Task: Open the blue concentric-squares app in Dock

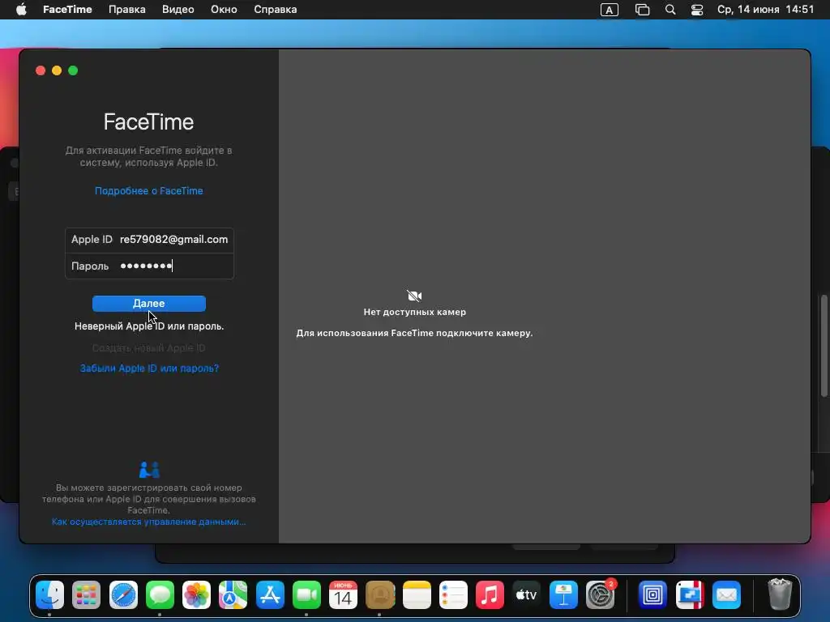Action: (x=652, y=594)
